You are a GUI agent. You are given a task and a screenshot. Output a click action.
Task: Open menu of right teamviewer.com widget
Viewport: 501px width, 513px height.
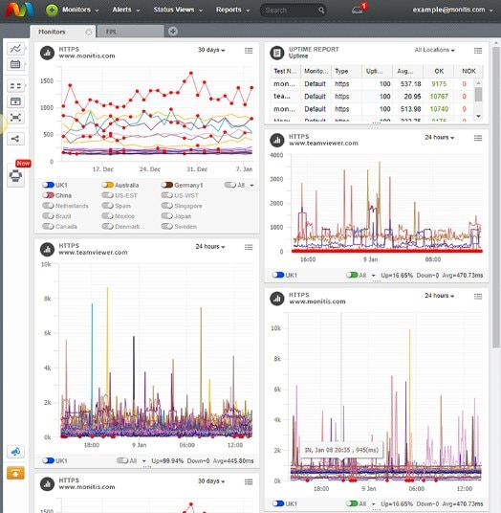478,138
